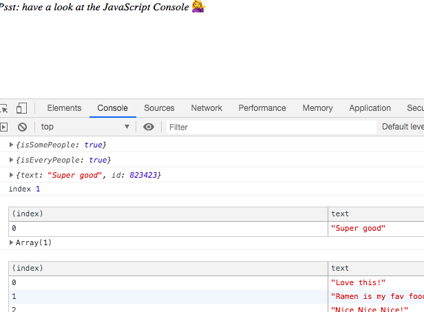
Task: Open the Network tab
Action: [206, 108]
